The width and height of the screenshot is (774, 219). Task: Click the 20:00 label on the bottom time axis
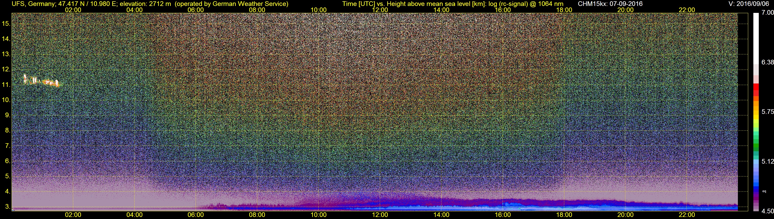coord(626,215)
